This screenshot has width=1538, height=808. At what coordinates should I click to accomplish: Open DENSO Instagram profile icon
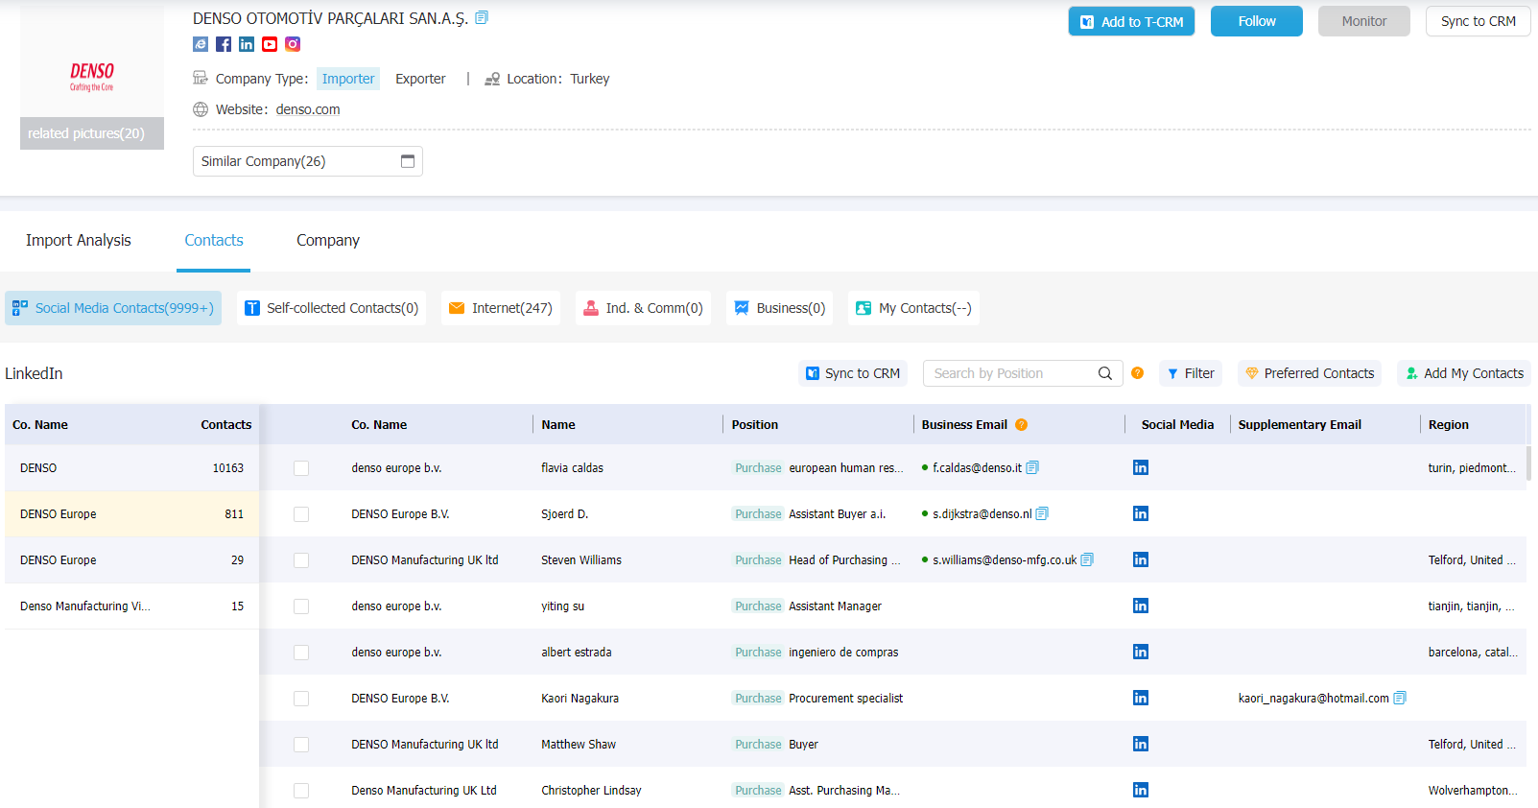point(293,44)
